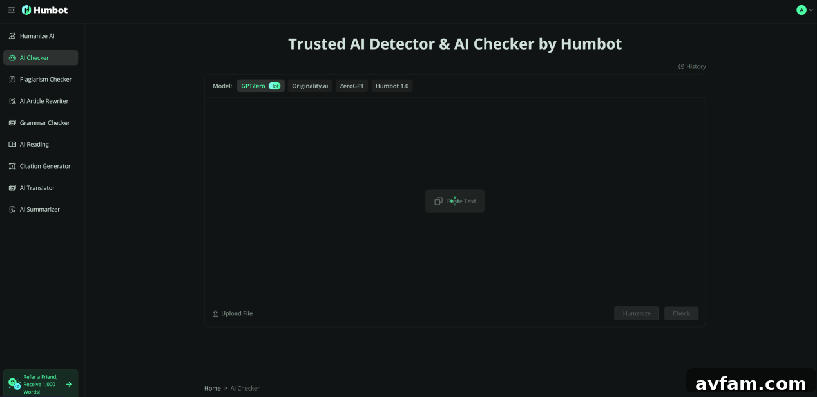Open AI Article Rewriter tool
This screenshot has height=397, width=817.
41,101
